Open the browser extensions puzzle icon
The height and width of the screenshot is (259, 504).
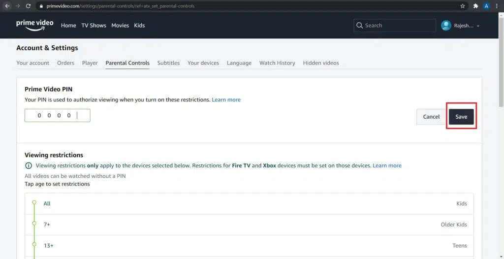pos(476,6)
